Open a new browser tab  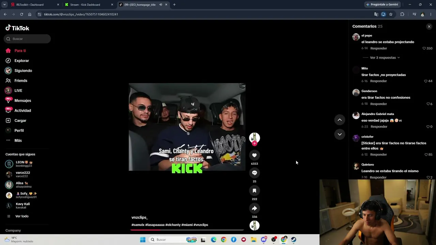coord(174,5)
